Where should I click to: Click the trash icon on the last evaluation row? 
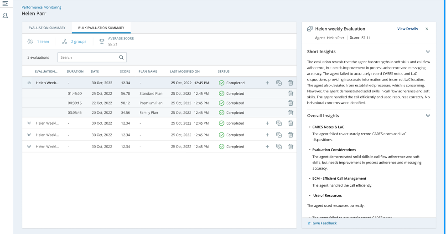click(x=290, y=147)
